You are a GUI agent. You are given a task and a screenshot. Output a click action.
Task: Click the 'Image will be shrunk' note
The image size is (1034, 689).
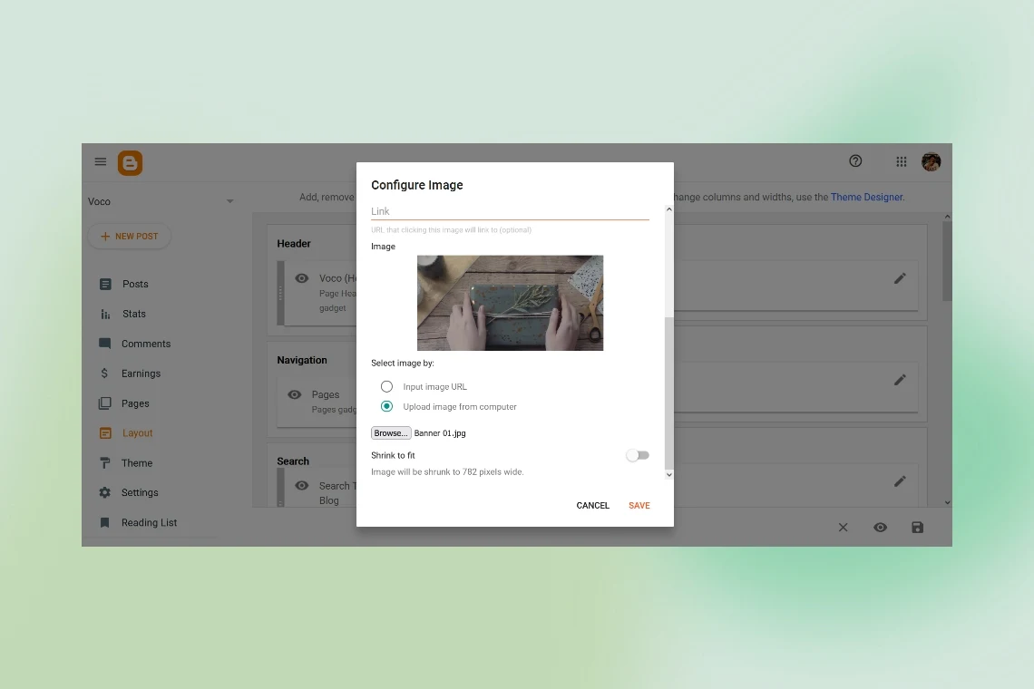click(447, 472)
